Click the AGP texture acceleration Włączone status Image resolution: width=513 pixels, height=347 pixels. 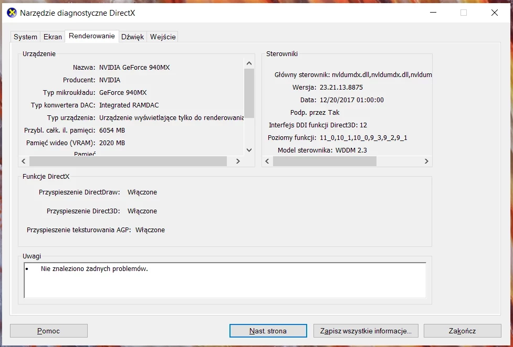point(150,230)
